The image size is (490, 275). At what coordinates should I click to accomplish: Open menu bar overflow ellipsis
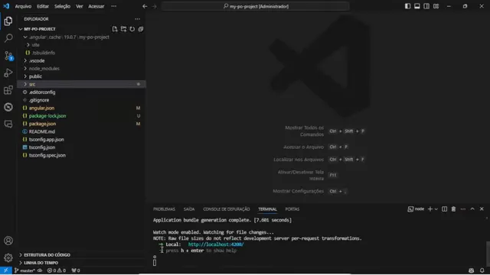click(x=114, y=6)
